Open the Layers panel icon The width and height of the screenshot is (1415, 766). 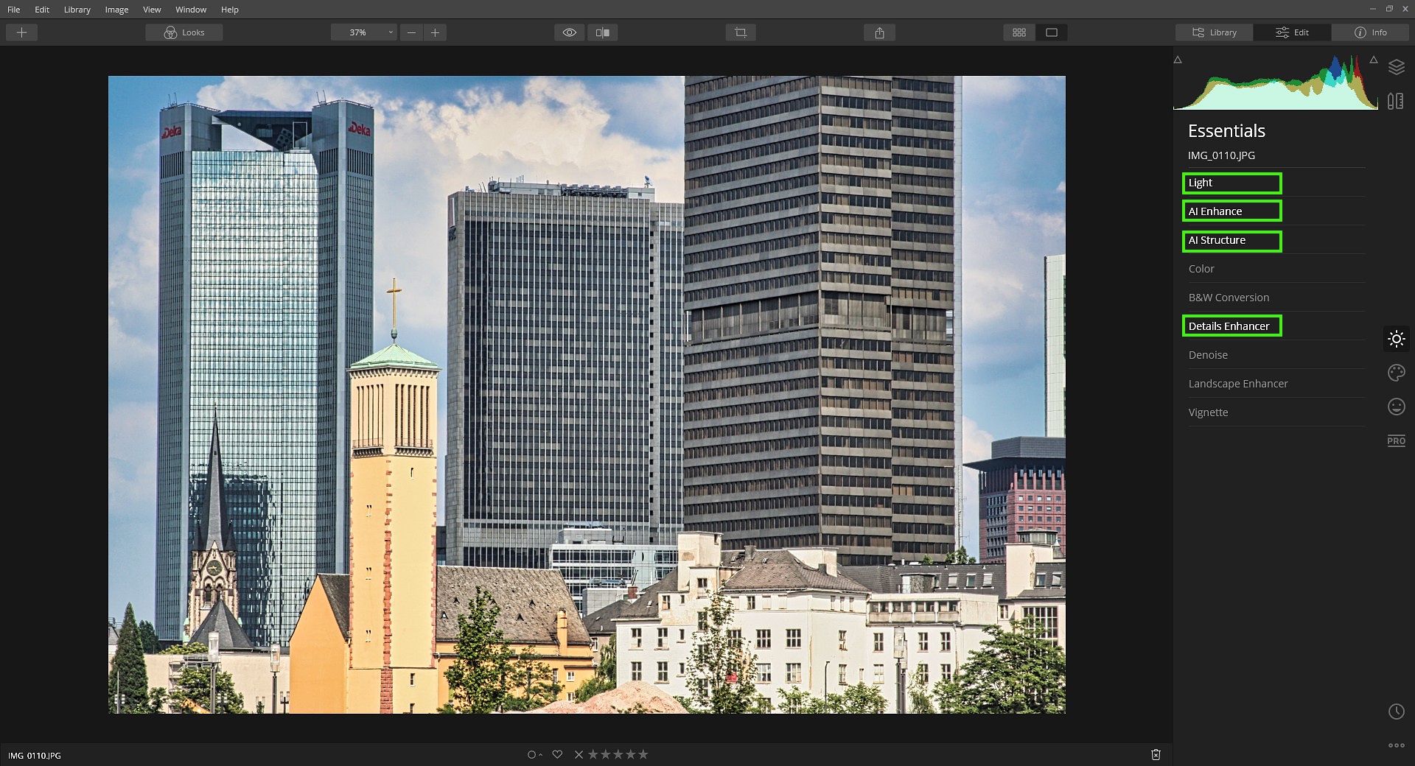click(x=1396, y=67)
